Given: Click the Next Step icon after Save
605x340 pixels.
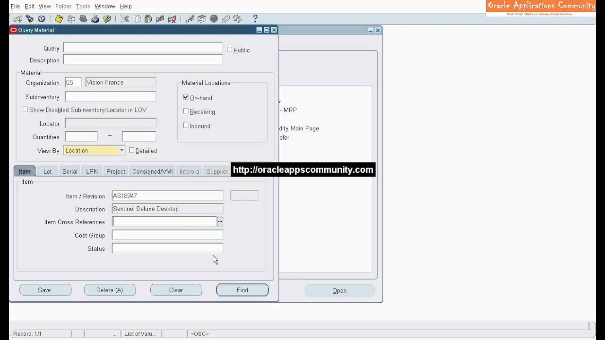Looking at the screenshot, I should pyautogui.click(x=71, y=19).
